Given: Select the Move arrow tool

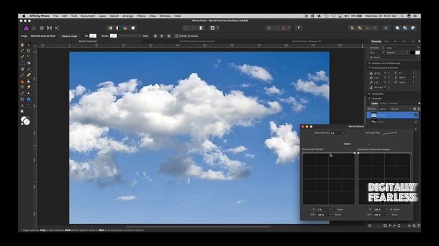Looking at the screenshot, I should point(29,44).
